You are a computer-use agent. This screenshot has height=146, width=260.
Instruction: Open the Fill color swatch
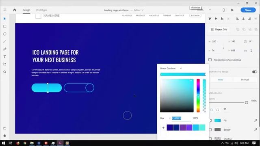point(217,120)
